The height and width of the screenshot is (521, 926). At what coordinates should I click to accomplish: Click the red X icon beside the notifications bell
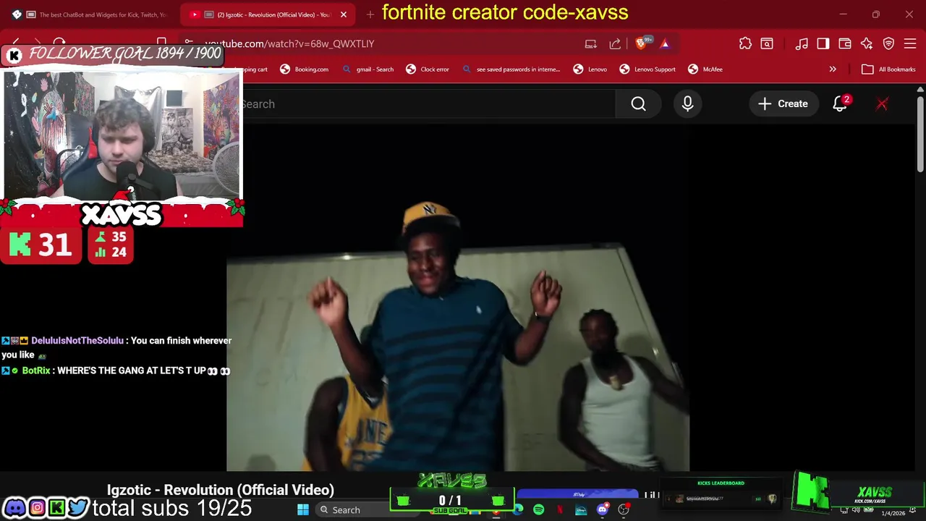882,104
